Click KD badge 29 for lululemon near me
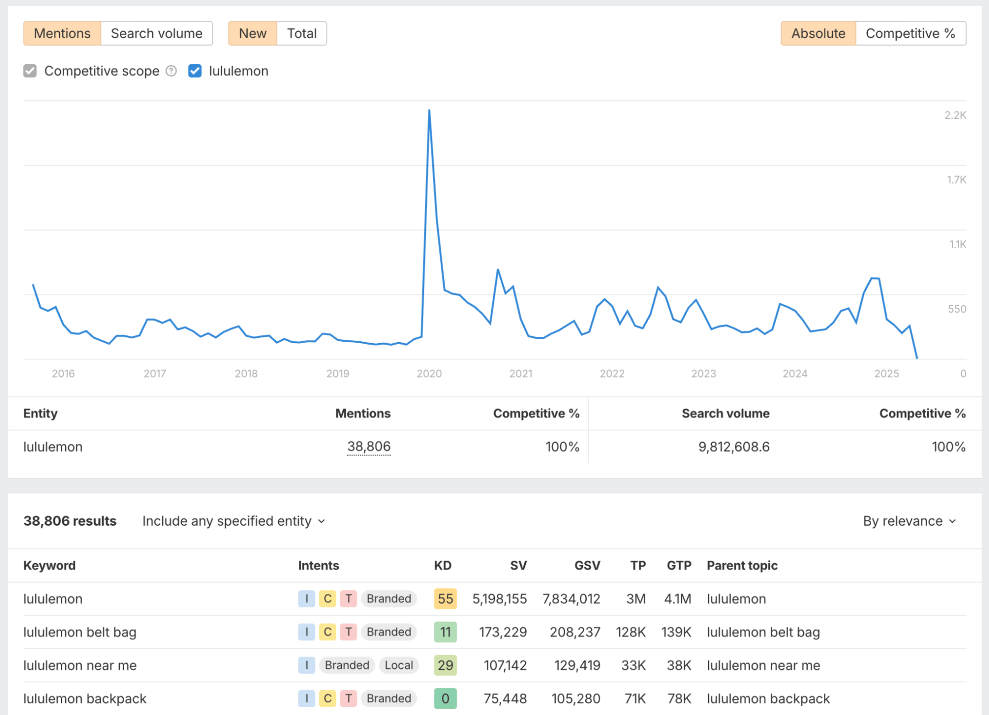The image size is (989, 715). [x=445, y=665]
